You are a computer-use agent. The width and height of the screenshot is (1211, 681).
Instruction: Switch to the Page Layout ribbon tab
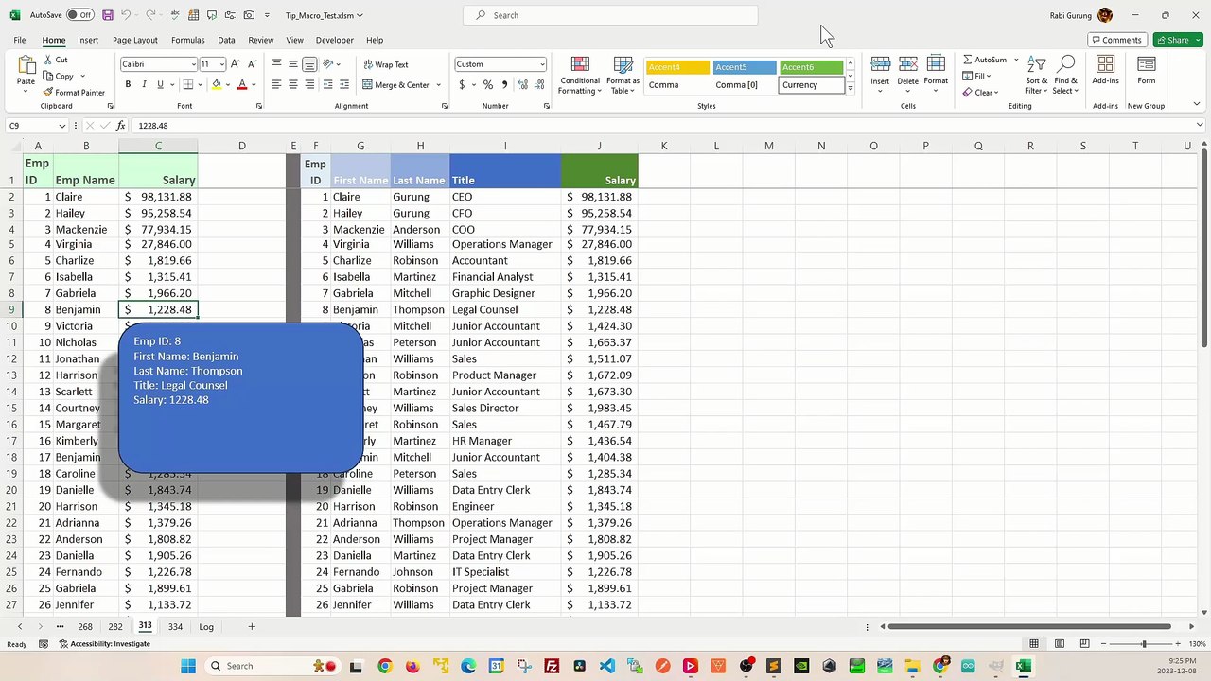(x=134, y=40)
